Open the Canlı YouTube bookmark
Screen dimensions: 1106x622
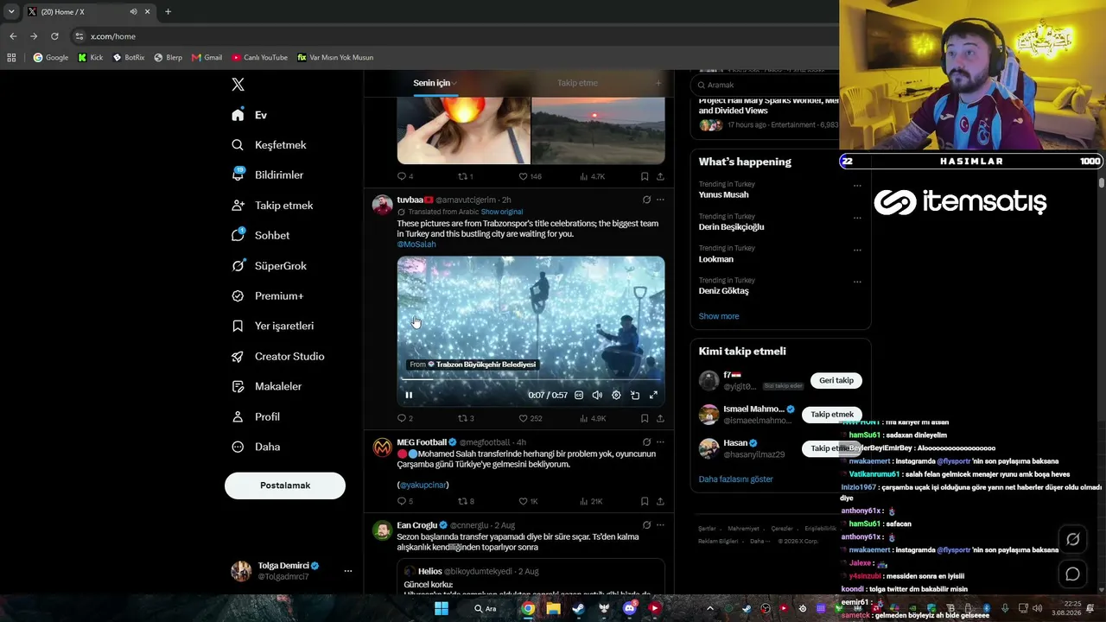(x=259, y=58)
